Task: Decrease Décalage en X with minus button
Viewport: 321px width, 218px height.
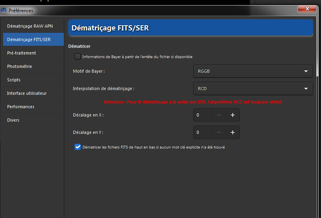Action: coord(218,115)
